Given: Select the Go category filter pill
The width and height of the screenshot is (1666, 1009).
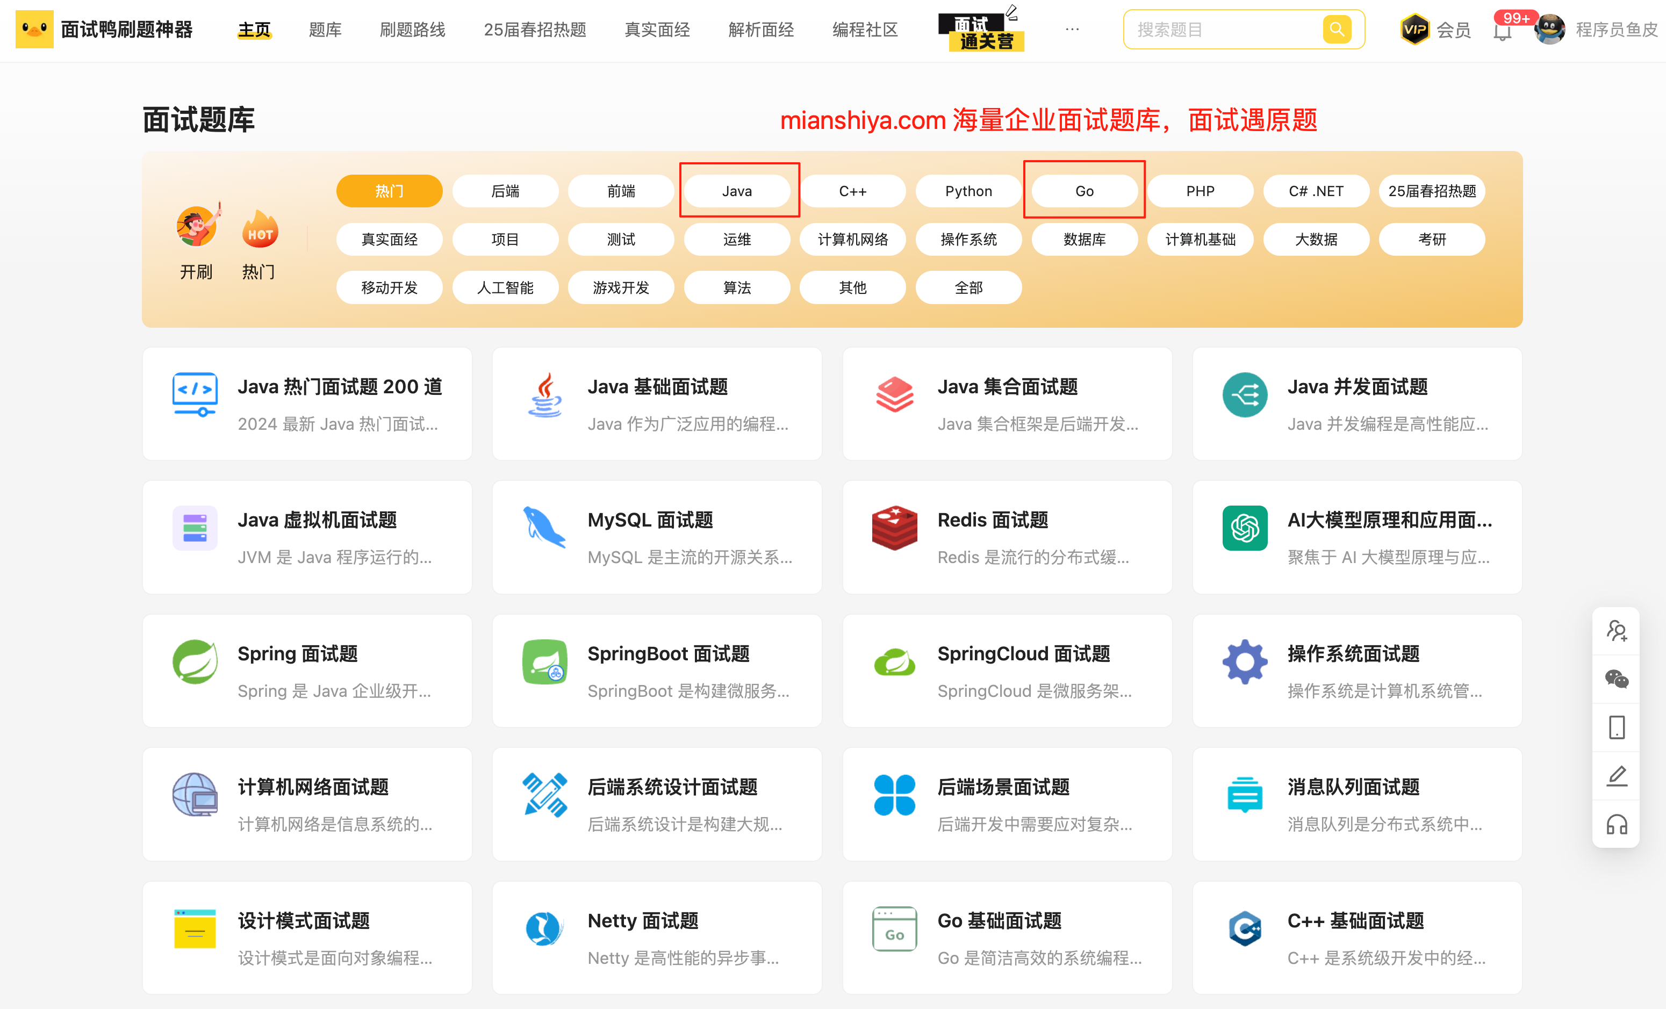Looking at the screenshot, I should [x=1084, y=191].
